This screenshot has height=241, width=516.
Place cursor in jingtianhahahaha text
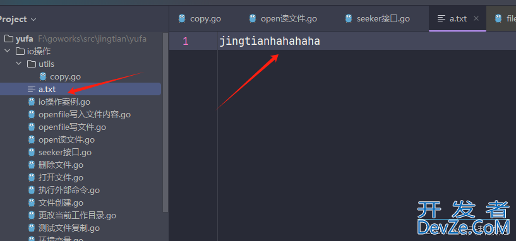coord(270,41)
